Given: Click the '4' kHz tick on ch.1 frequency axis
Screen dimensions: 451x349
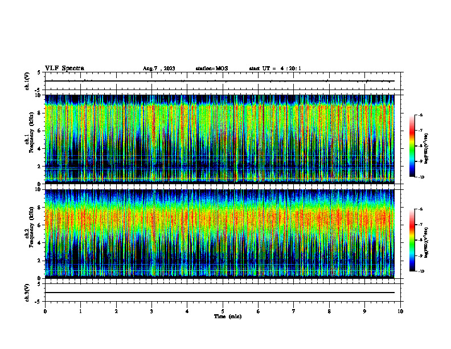Looking at the screenshot, I should point(40,149).
